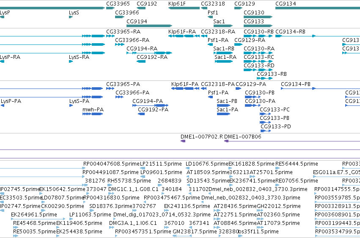Screen dimensions: 360x238
Task: Click EST EK264961.5prime
Action: tap(34, 215)
